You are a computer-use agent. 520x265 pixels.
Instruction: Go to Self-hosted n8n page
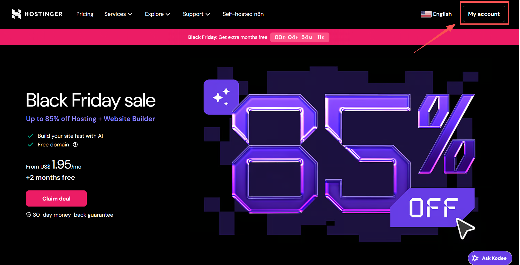[x=243, y=14]
